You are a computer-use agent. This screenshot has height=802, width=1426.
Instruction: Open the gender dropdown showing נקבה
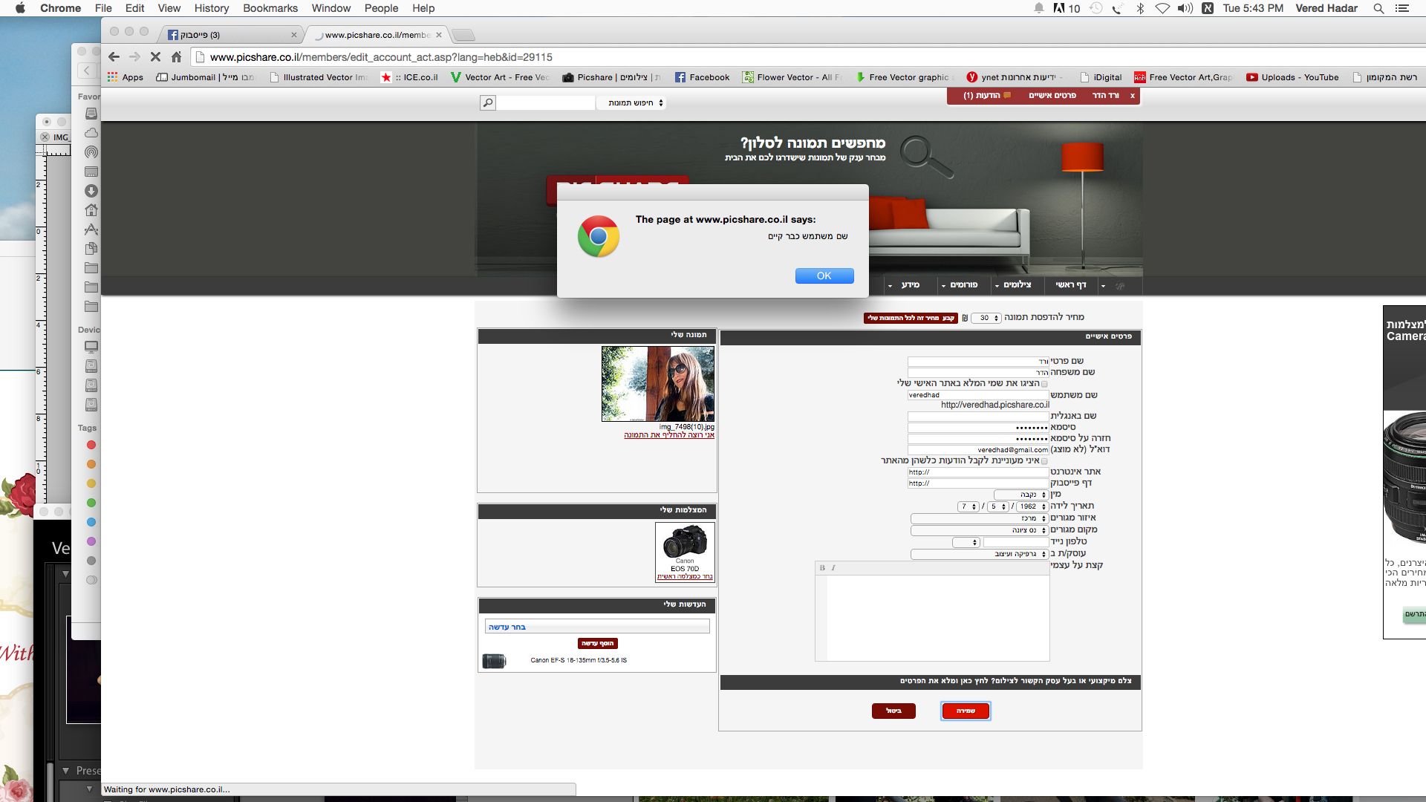pyautogui.click(x=1020, y=495)
